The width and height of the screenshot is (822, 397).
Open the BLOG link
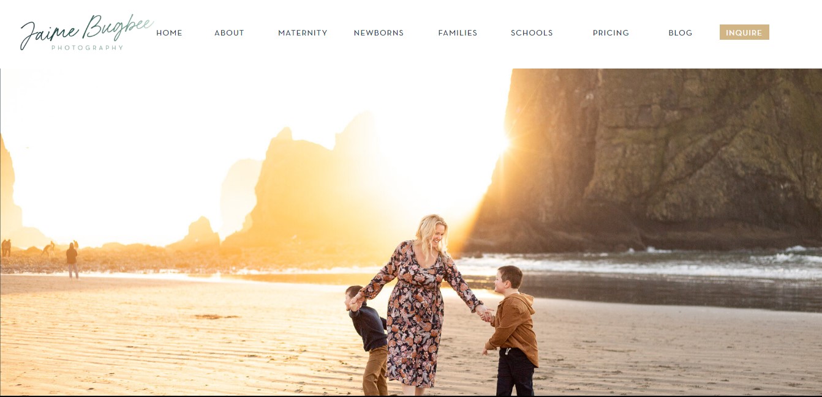pyautogui.click(x=680, y=33)
